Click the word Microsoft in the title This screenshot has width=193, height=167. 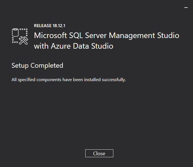tap(50, 36)
